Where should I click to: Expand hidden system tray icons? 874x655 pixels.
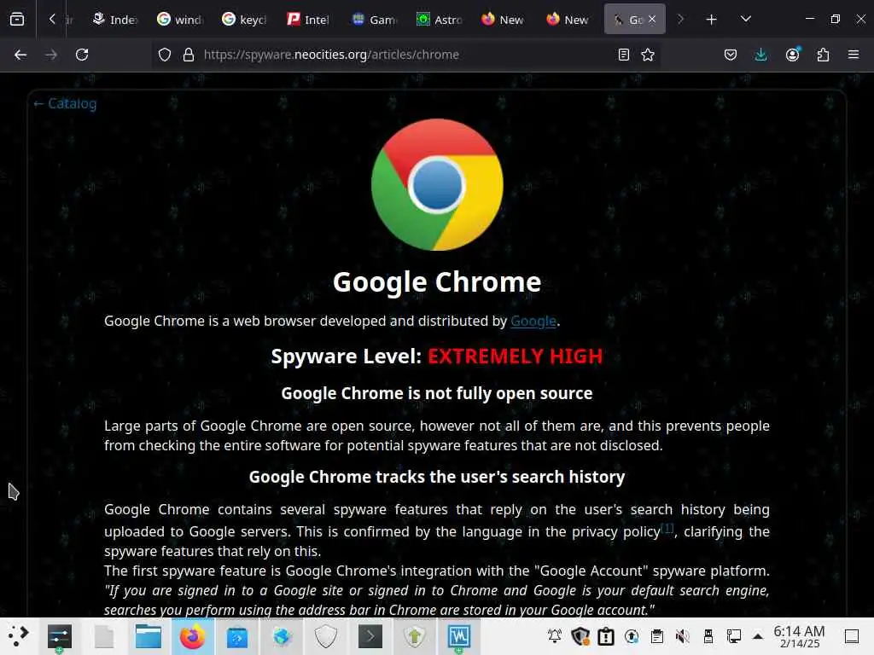(758, 636)
